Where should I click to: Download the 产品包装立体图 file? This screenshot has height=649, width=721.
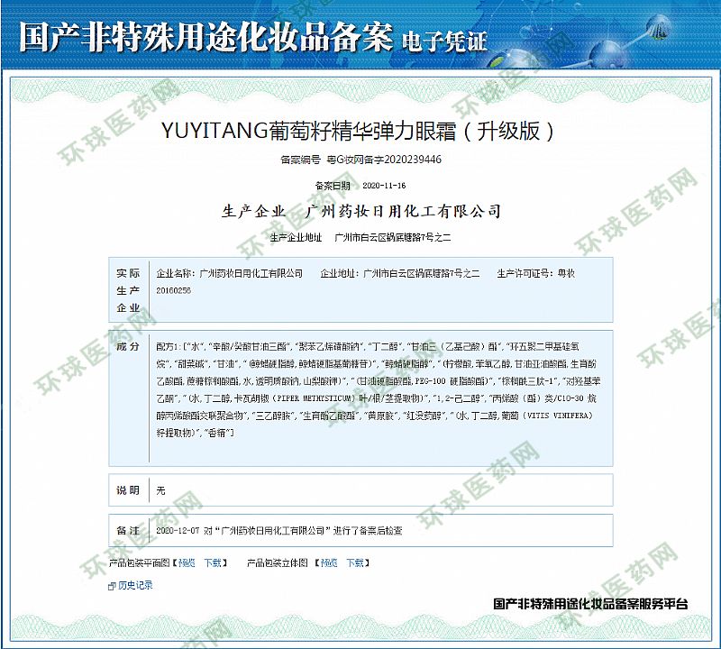point(353,562)
